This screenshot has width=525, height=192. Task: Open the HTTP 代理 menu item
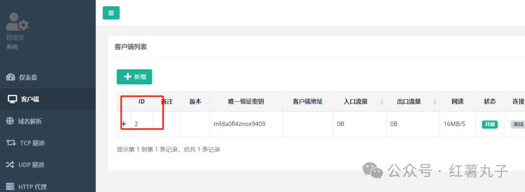pyautogui.click(x=48, y=186)
